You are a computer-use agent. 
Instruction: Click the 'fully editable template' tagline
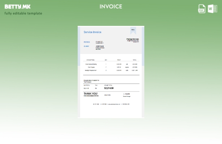pos(23,13)
